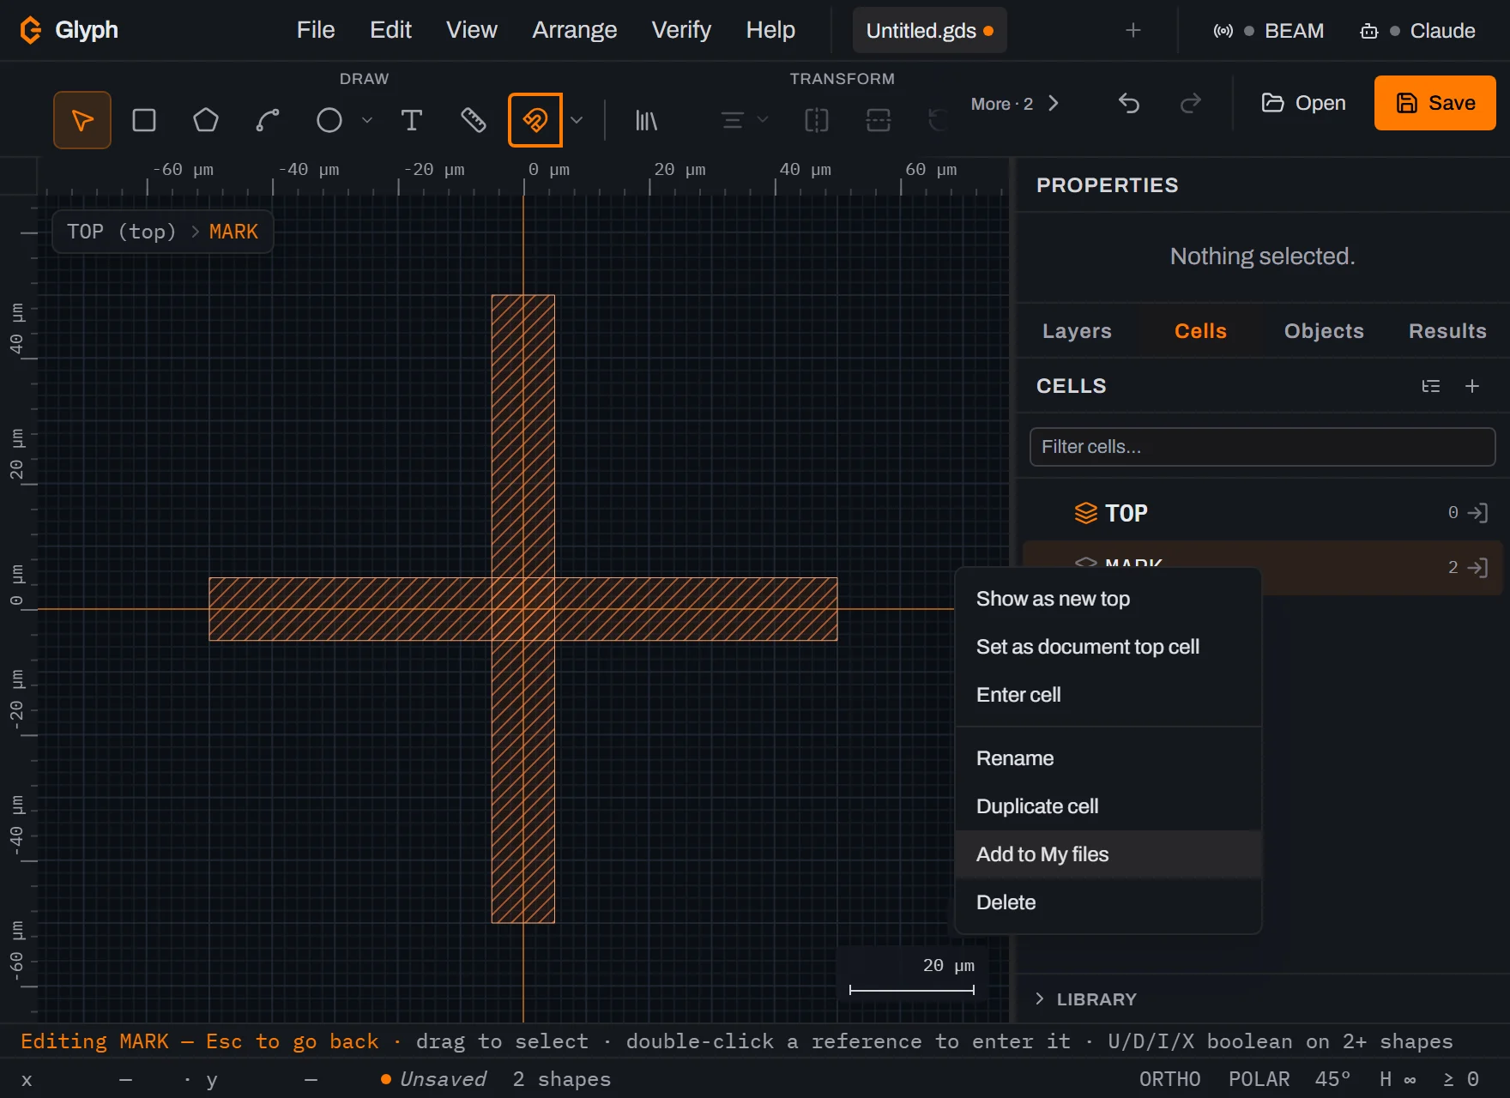Viewport: 1510px width, 1098px height.
Task: Focus the Filter cells search field
Action: click(x=1262, y=447)
